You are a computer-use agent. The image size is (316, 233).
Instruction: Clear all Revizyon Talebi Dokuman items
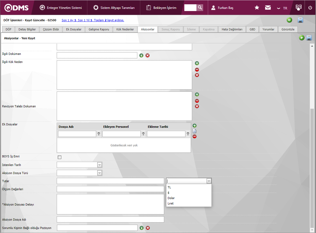click(x=197, y=106)
